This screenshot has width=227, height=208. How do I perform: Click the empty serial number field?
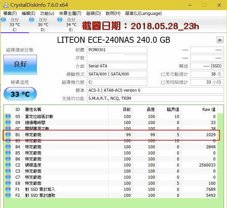(x=117, y=58)
